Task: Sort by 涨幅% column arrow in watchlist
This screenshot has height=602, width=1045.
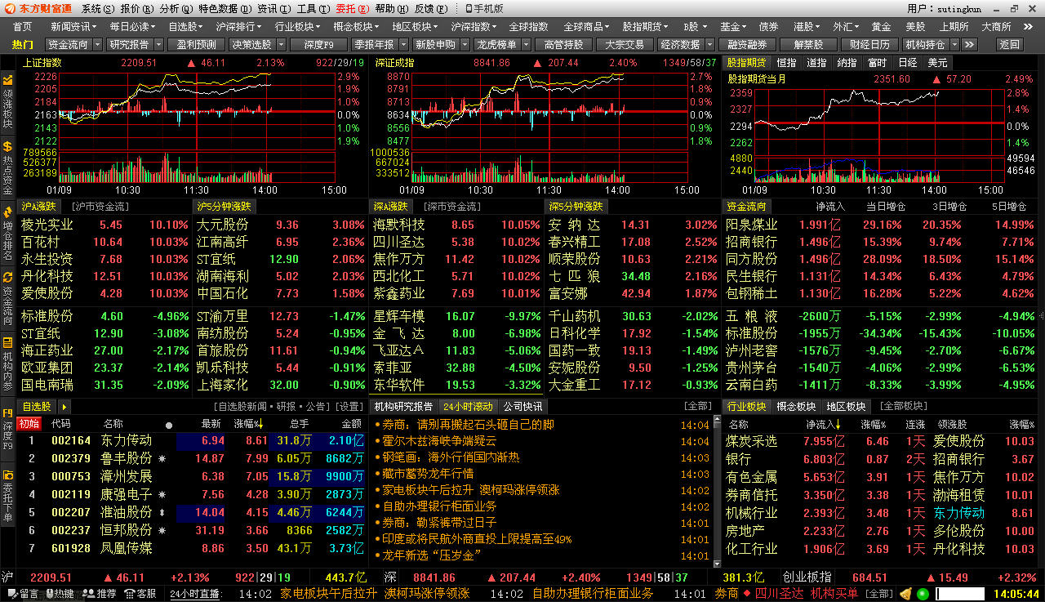Action: point(260,425)
